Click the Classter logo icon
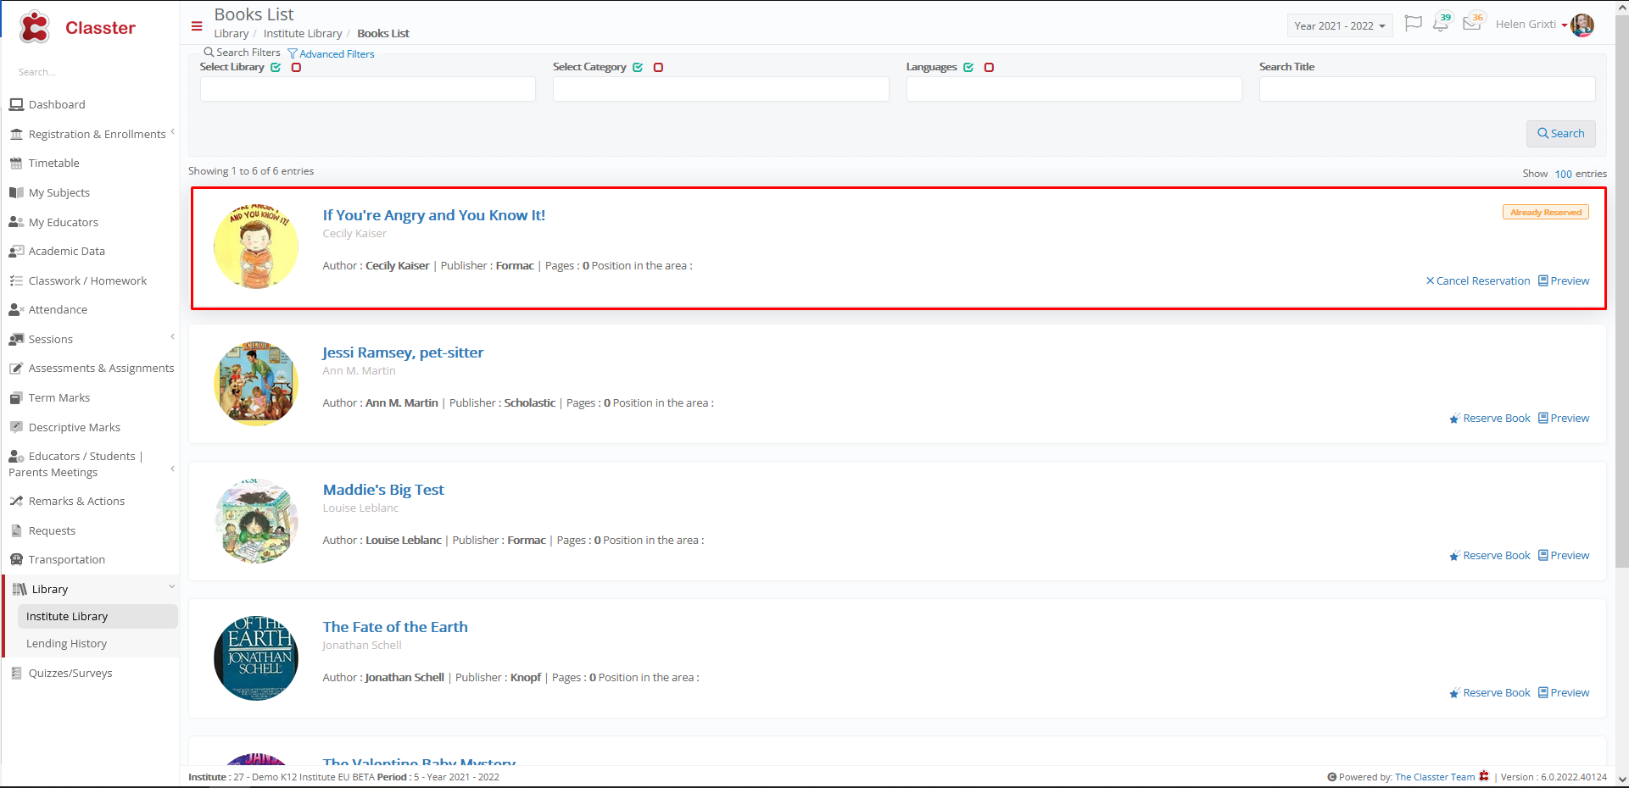This screenshot has height=788, width=1629. pyautogui.click(x=35, y=27)
